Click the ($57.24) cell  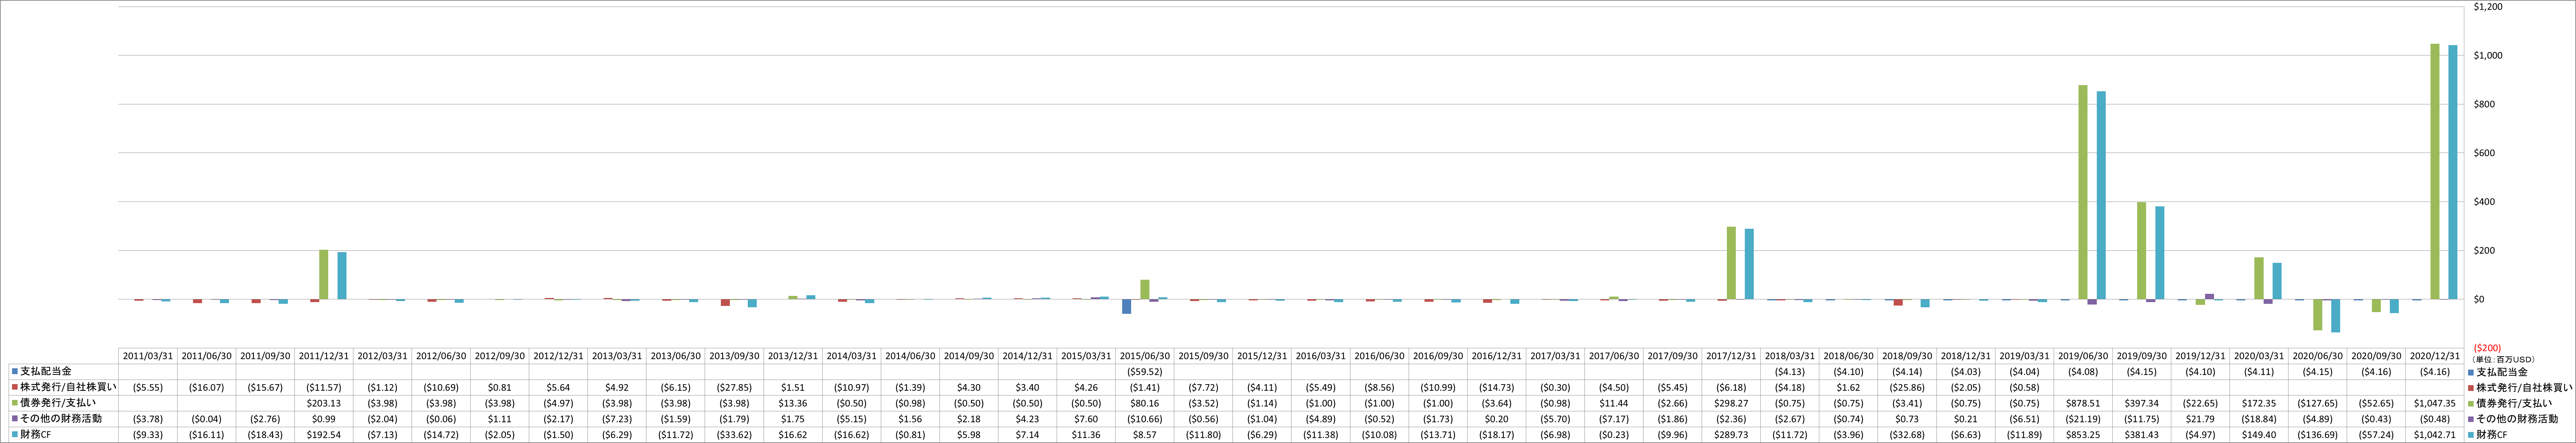tap(2377, 435)
